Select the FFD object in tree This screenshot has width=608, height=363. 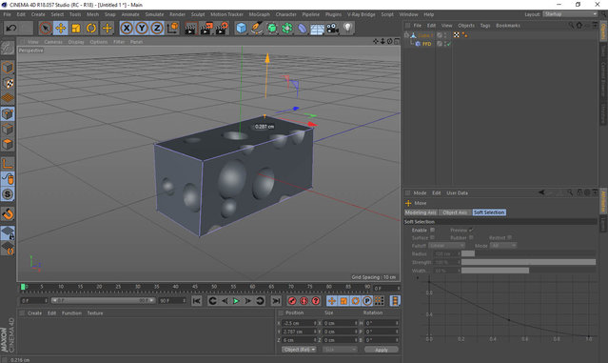pyautogui.click(x=426, y=44)
